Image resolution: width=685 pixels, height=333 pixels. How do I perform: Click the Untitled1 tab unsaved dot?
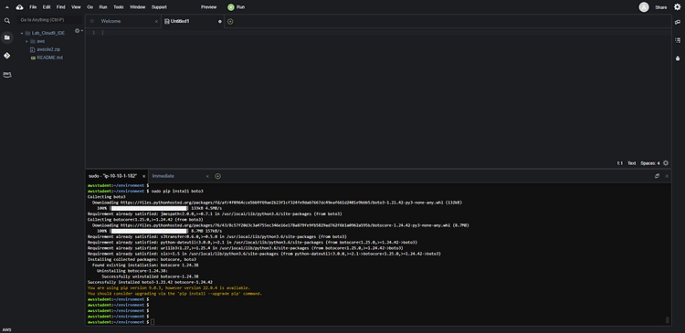pos(220,21)
